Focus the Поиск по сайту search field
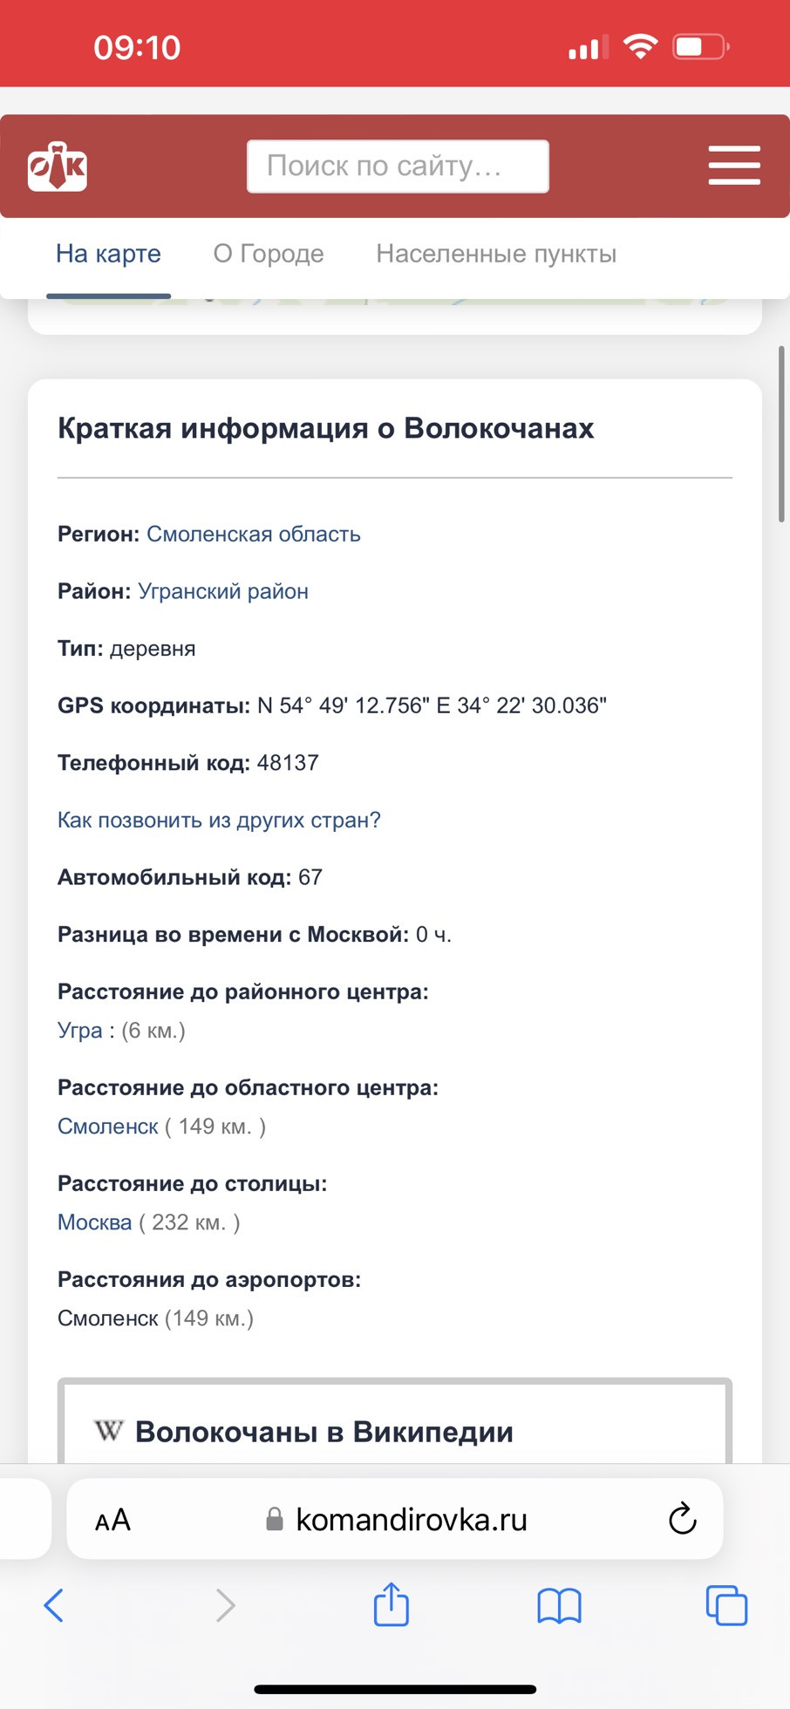790x1709 pixels. point(398,166)
